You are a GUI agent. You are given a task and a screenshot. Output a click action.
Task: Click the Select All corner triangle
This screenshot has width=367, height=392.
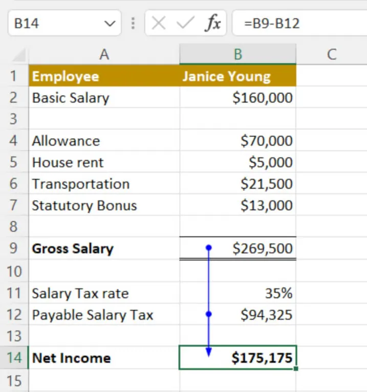click(x=19, y=55)
